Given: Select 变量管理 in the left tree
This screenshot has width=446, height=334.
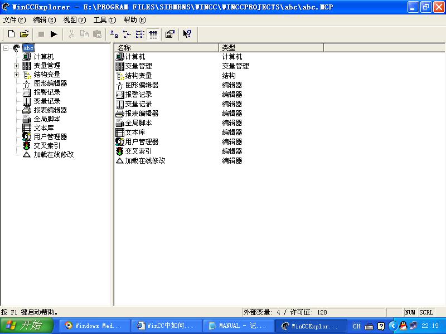Looking at the screenshot, I should (47, 66).
